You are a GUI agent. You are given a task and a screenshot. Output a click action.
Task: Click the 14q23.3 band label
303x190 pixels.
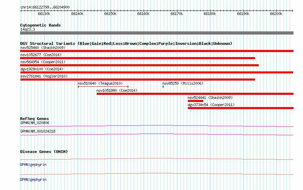pos(28,29)
